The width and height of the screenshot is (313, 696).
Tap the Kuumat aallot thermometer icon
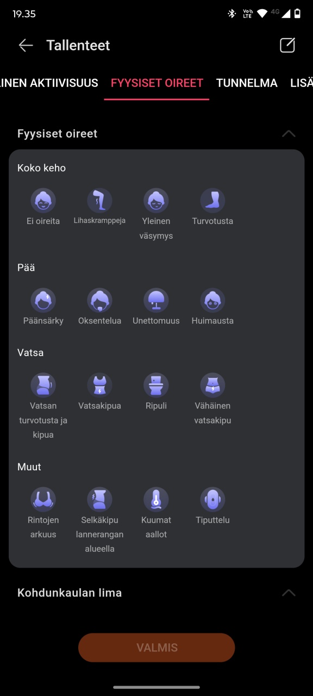click(156, 499)
